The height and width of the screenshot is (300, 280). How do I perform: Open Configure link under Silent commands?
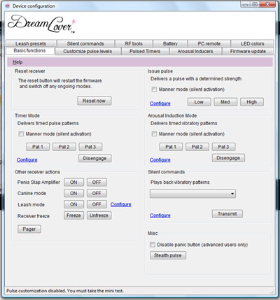160,215
